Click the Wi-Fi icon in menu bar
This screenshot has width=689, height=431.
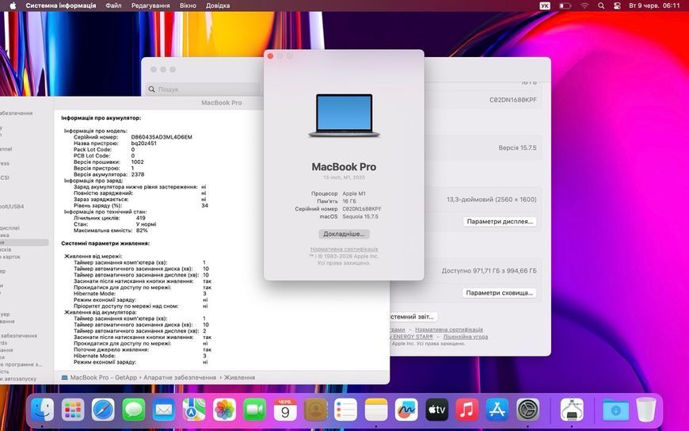(x=584, y=6)
